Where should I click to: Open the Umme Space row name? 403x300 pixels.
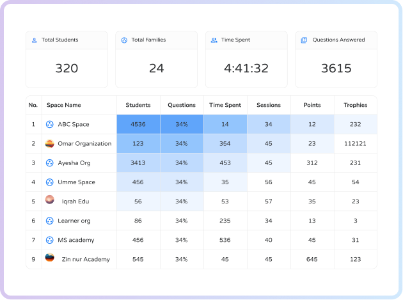click(76, 182)
